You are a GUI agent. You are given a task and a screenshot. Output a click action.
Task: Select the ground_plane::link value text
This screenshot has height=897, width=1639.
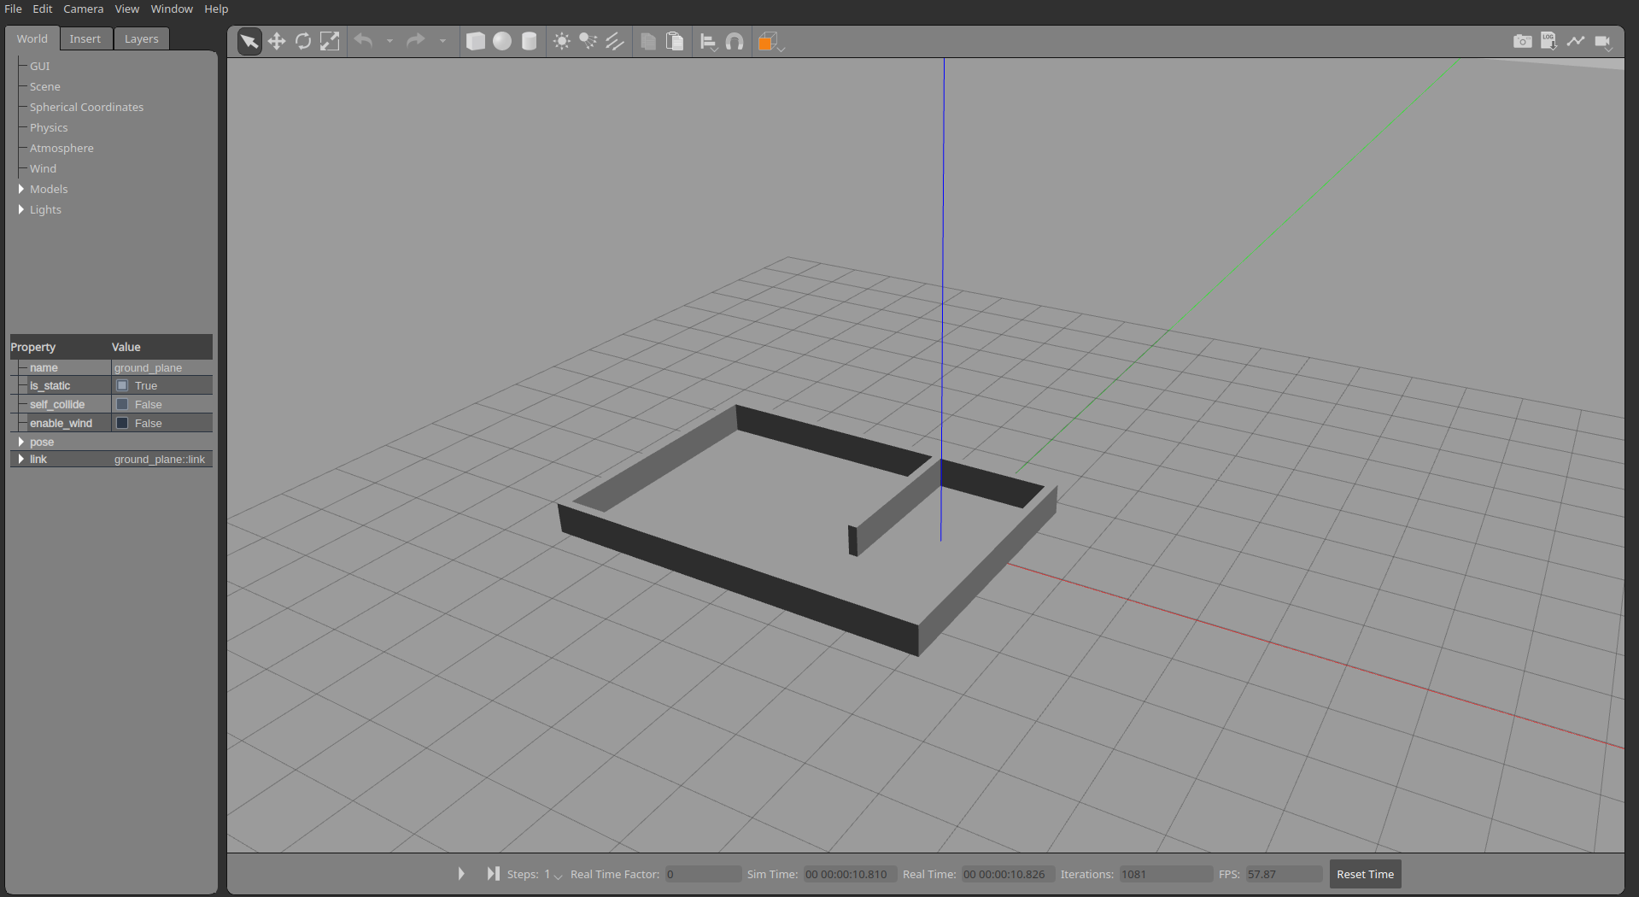[x=160, y=459]
